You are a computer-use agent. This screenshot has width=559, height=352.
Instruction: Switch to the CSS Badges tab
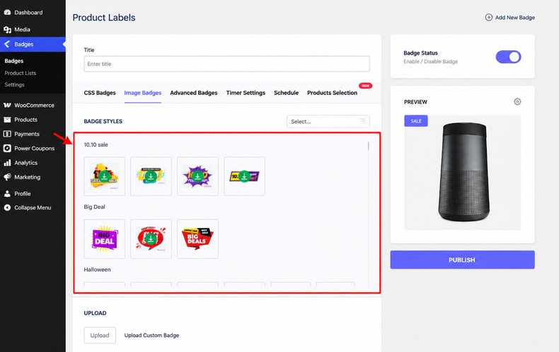[100, 93]
